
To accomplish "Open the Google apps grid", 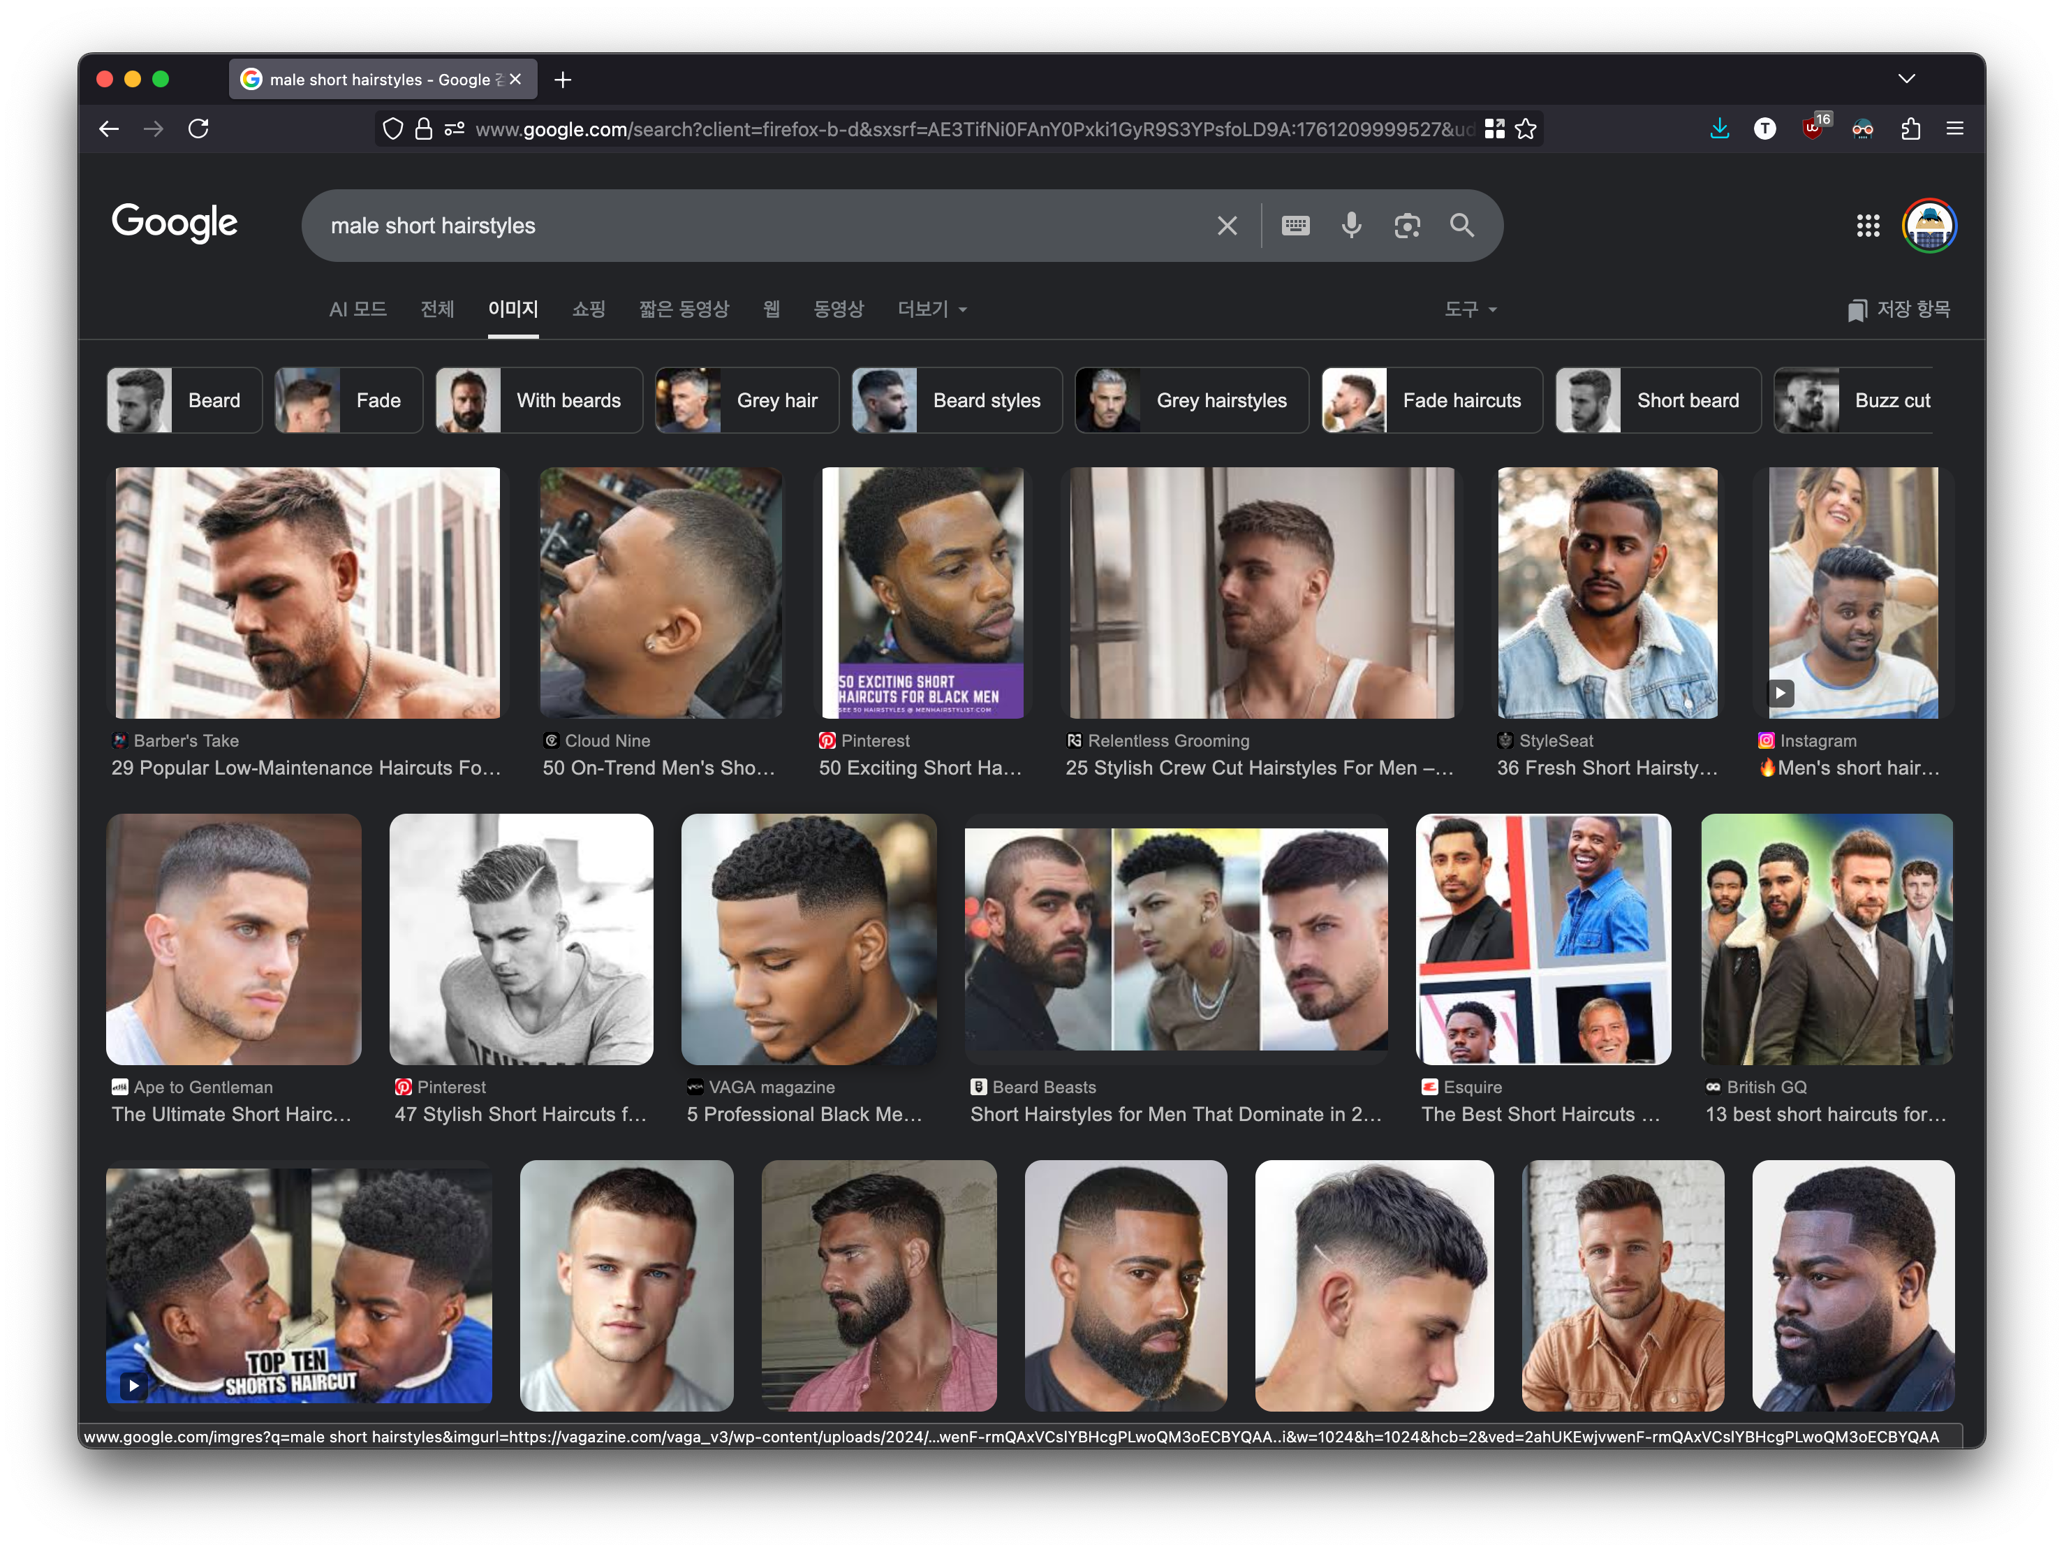I will coord(1867,225).
